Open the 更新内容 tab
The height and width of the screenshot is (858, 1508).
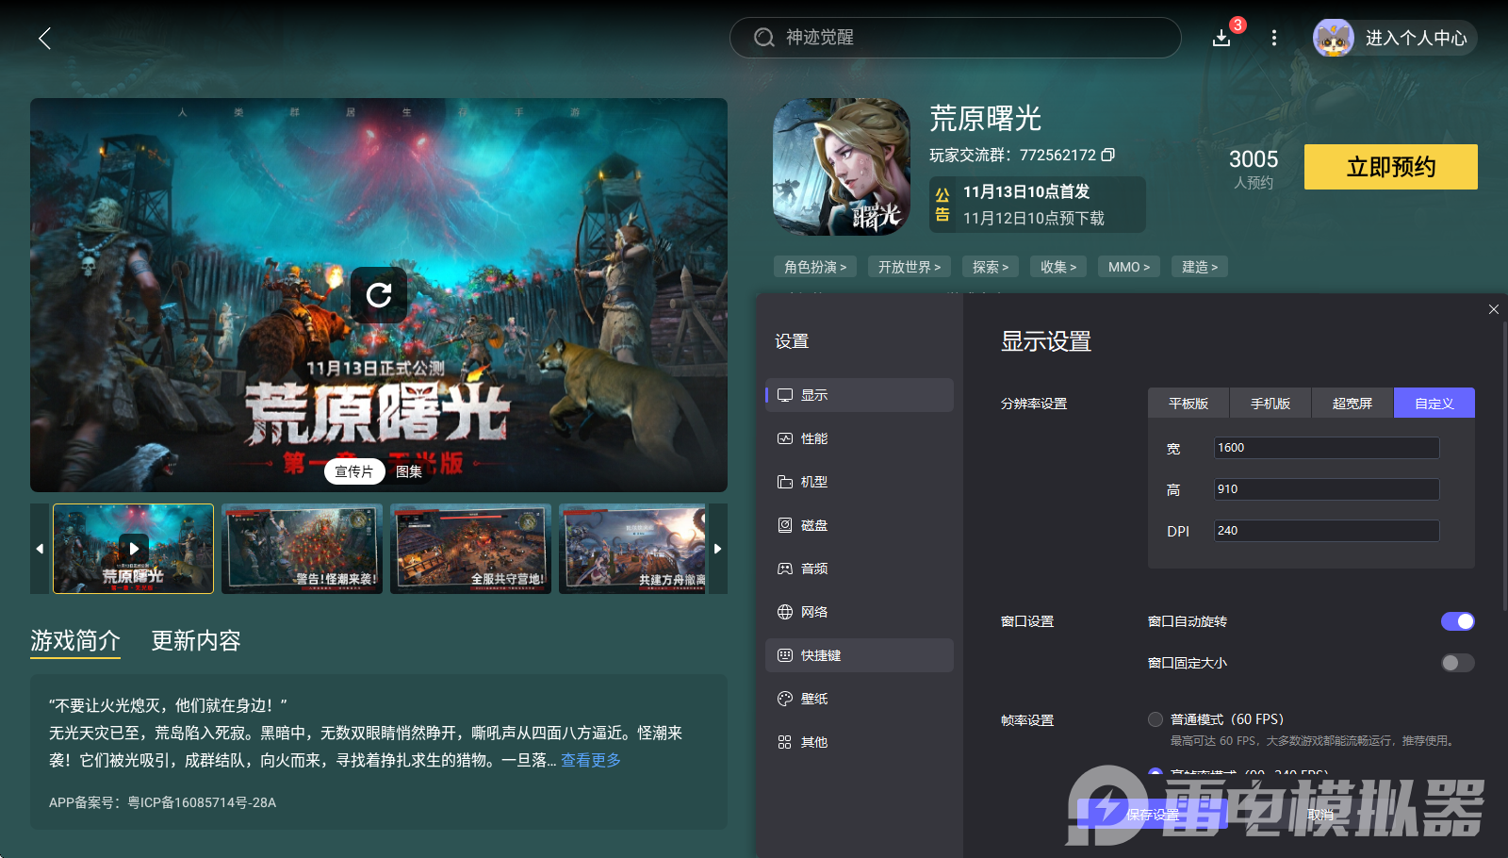click(x=196, y=641)
